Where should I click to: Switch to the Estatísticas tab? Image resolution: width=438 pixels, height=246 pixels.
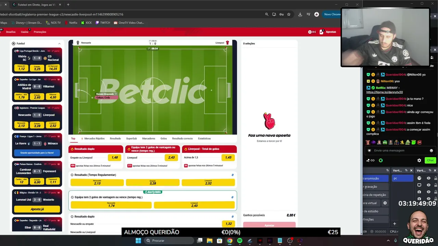204,138
